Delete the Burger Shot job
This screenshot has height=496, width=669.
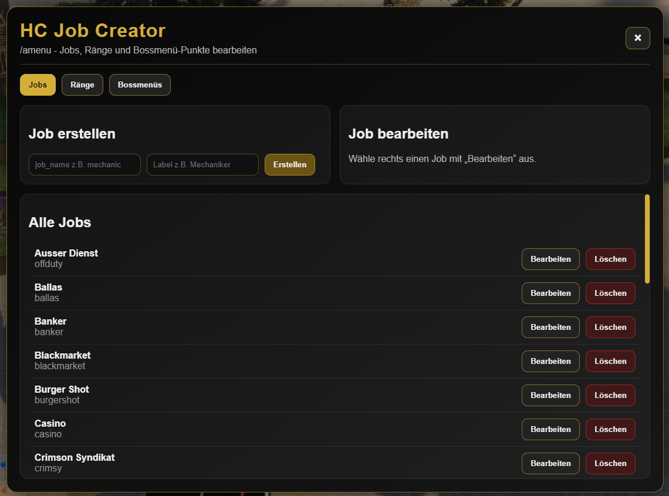610,395
